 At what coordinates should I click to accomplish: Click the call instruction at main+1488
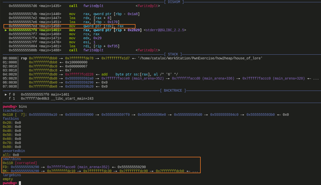pos(73,50)
